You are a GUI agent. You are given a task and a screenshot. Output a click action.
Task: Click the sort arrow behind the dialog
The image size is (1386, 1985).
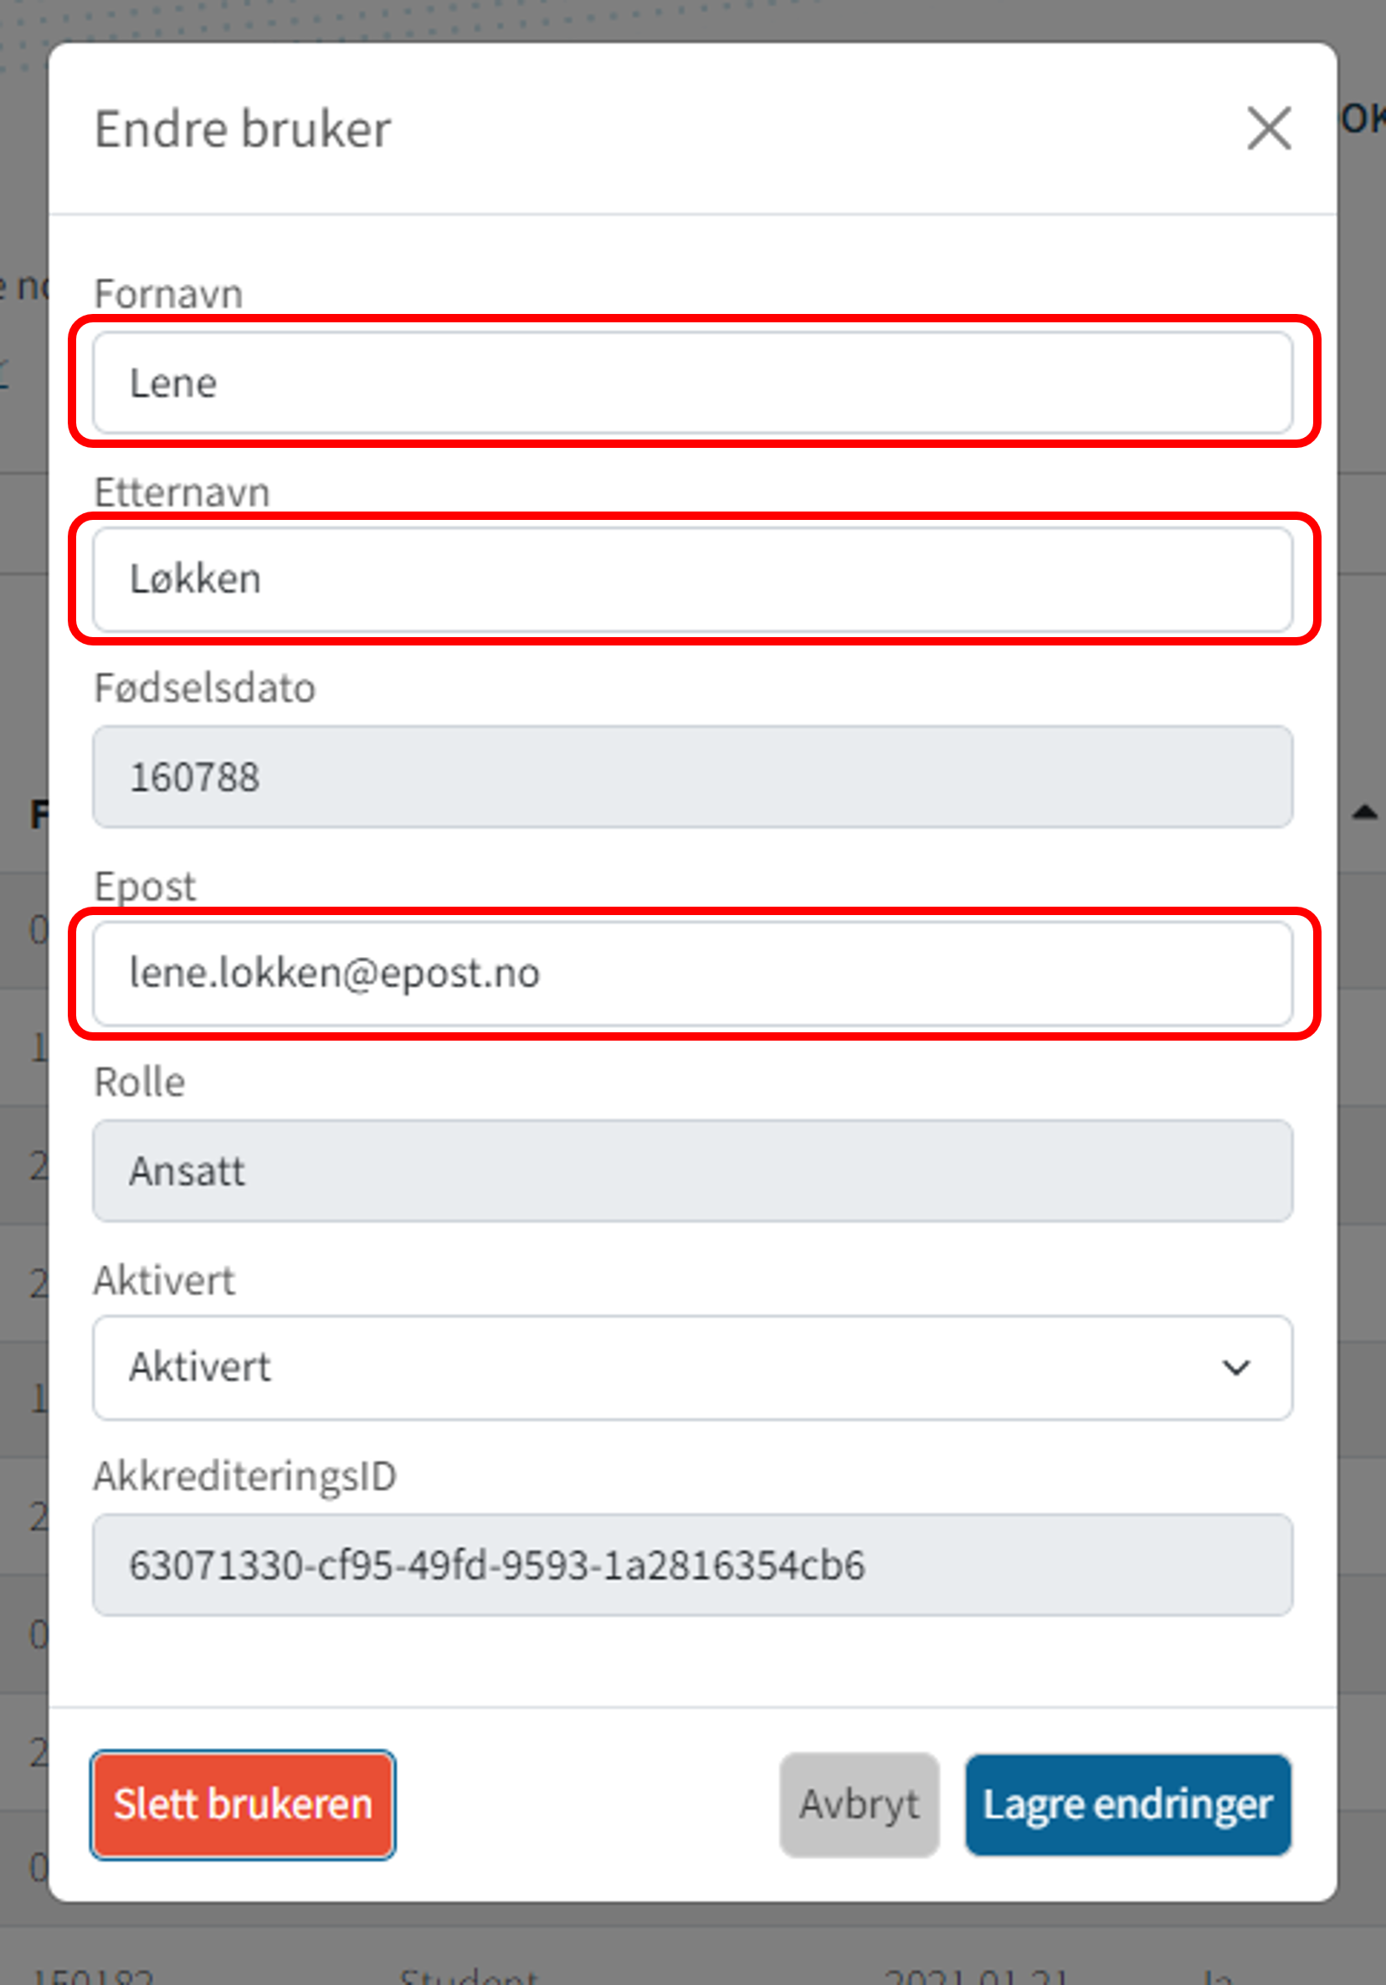(1364, 812)
